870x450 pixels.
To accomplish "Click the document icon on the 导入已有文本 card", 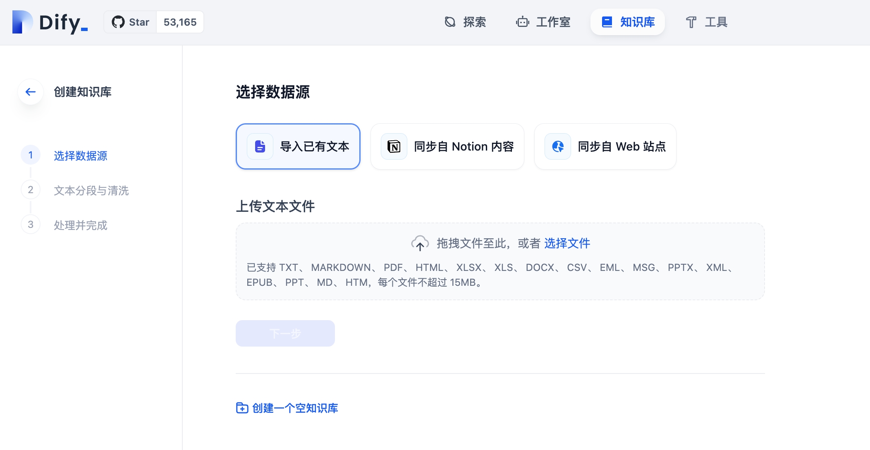I will (260, 146).
